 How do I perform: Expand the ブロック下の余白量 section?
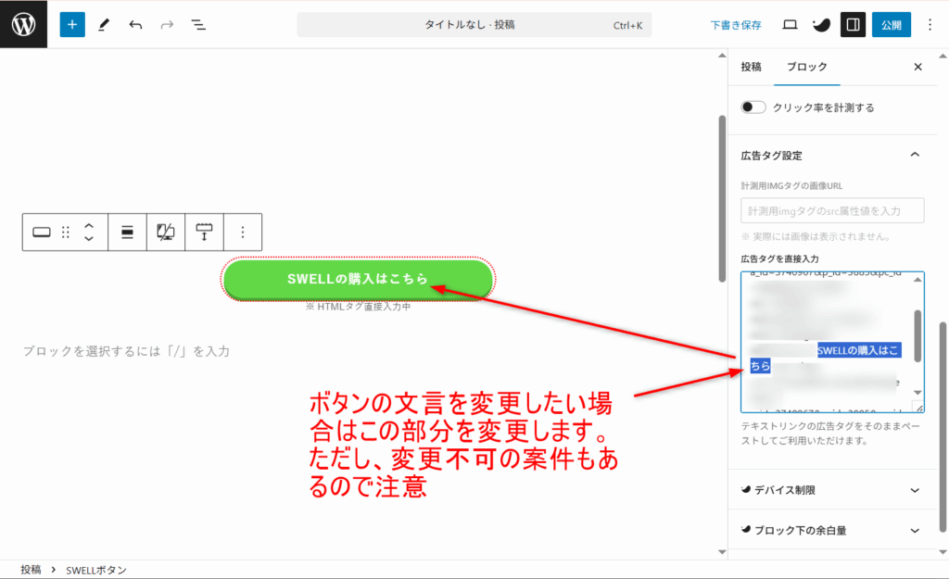(831, 530)
